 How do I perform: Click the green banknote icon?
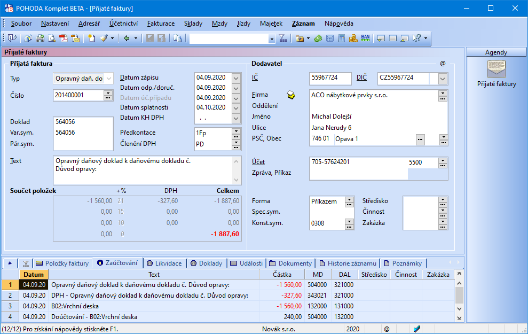point(318,38)
